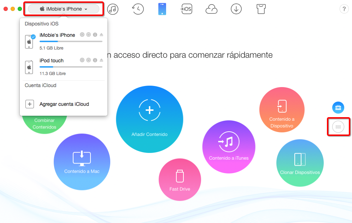Open the backup history clock icon
Viewport: 352px width, 223px height.
pos(137,9)
